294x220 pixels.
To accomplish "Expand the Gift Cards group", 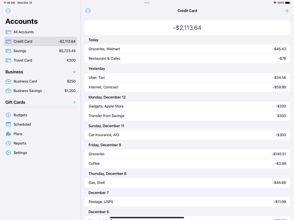I will 74,103.
